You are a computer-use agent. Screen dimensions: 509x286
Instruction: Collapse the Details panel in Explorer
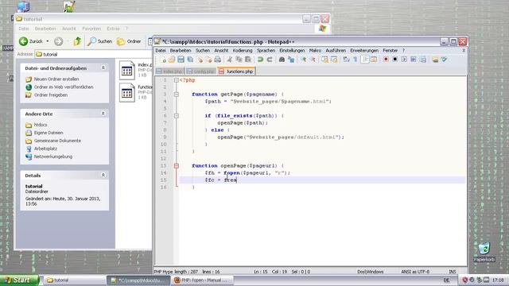tap(103, 175)
